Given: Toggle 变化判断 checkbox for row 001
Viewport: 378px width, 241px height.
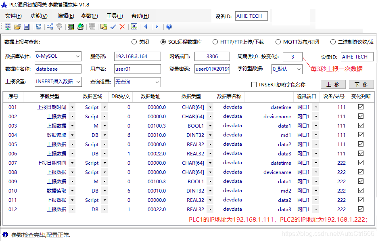Looking at the screenshot, I should pos(361,107).
